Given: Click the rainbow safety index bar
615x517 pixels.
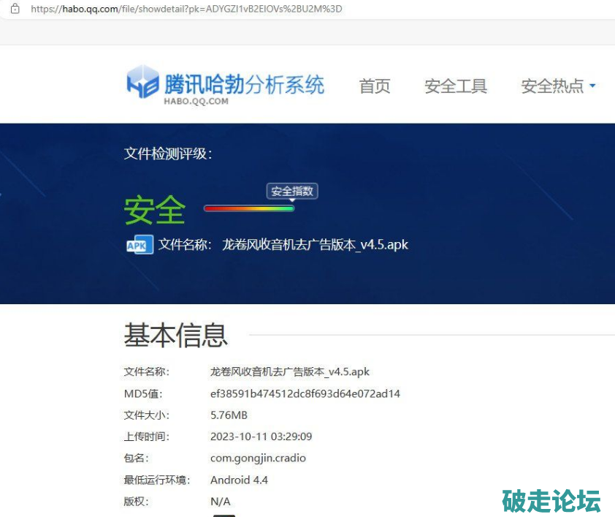Looking at the screenshot, I should click(x=249, y=208).
